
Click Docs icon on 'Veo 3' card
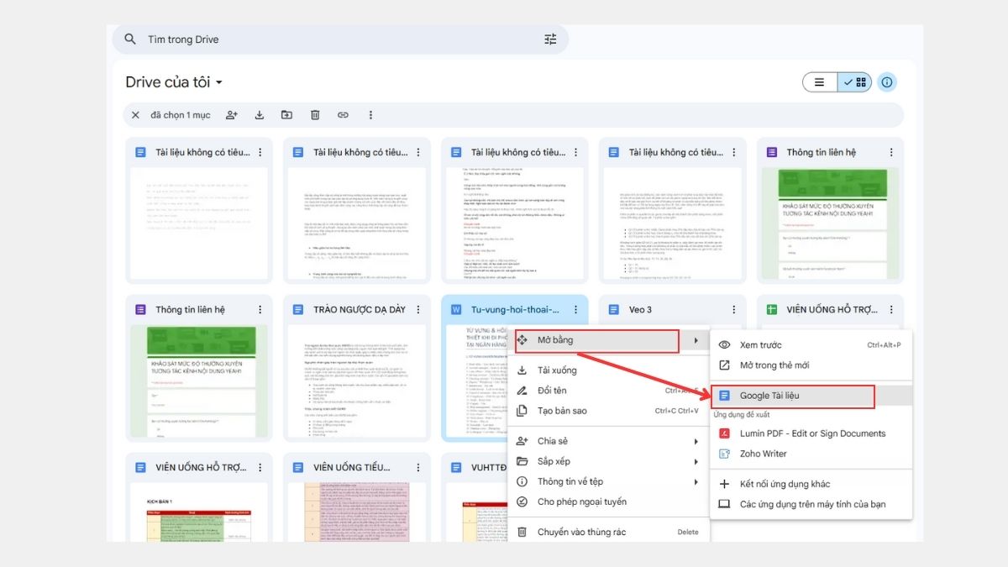pos(614,310)
